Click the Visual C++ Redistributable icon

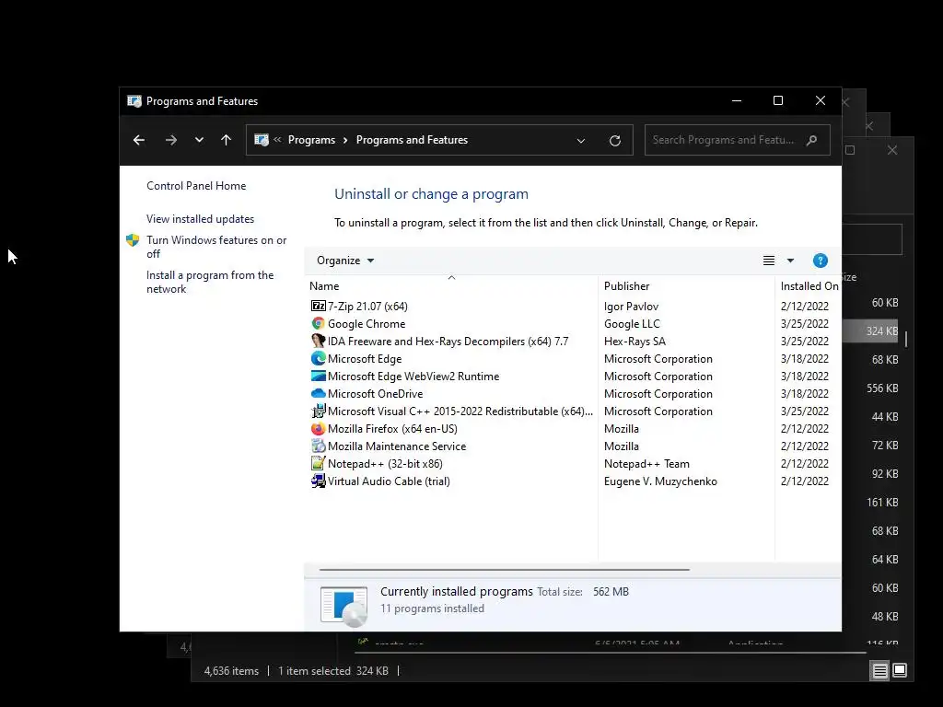coord(318,411)
